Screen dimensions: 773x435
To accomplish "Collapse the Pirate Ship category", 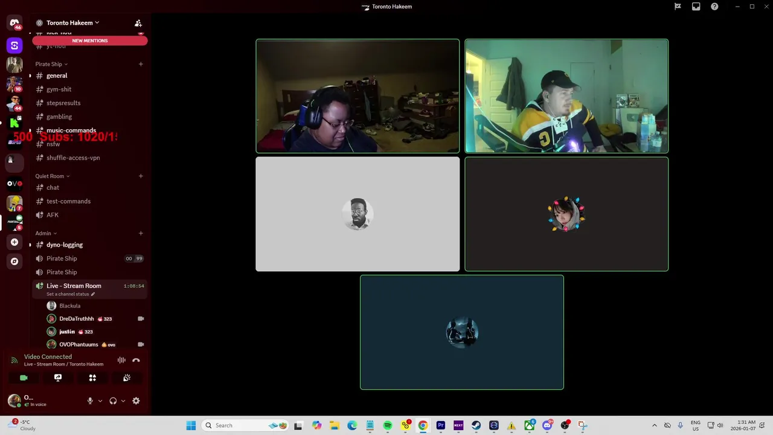I will 51,64.
